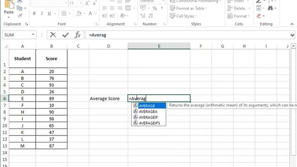Cancel the formula entry

pyautogui.click(x=53, y=35)
